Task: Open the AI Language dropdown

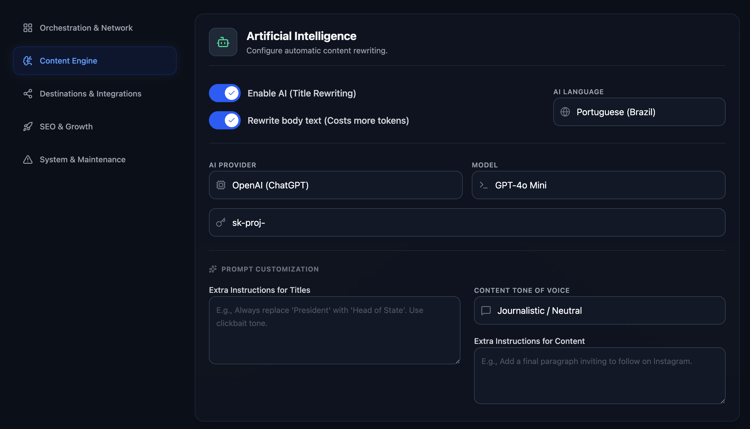Action: pyautogui.click(x=639, y=112)
